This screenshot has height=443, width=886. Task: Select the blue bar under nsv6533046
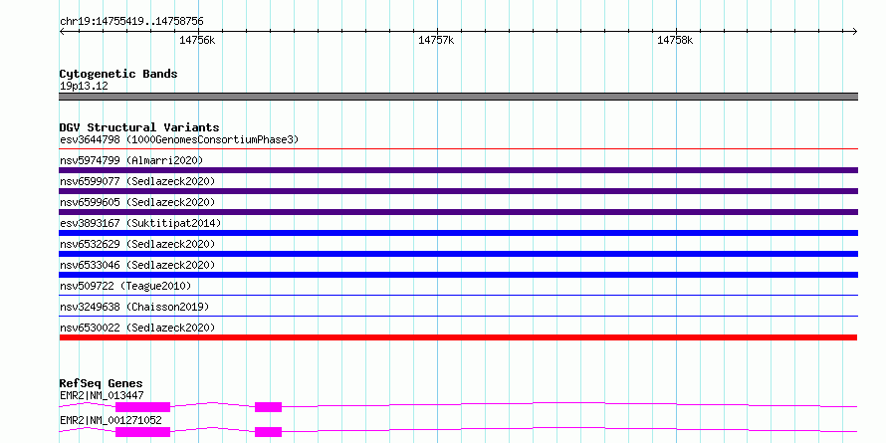(458, 275)
